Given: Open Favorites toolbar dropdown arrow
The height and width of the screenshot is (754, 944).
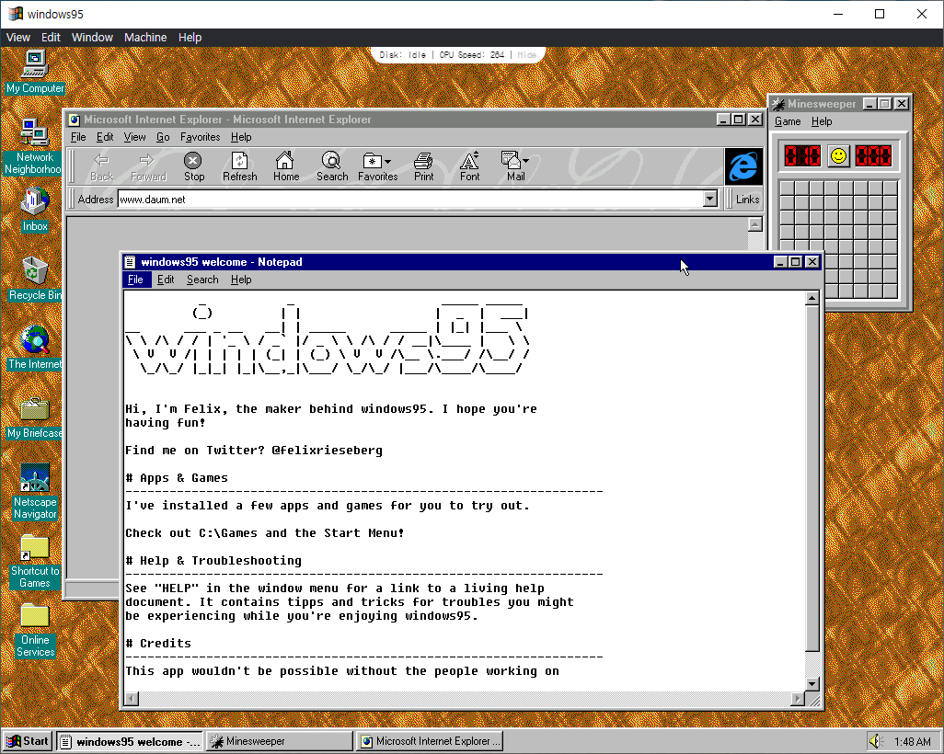Looking at the screenshot, I should point(387,161).
